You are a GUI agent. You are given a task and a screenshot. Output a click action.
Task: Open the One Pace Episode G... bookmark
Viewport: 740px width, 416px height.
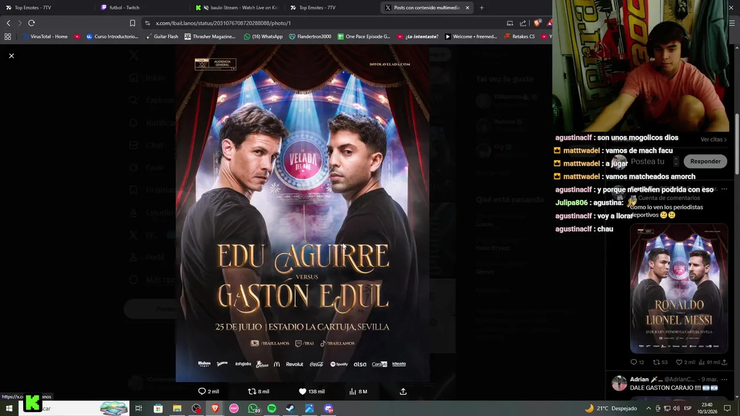[364, 36]
